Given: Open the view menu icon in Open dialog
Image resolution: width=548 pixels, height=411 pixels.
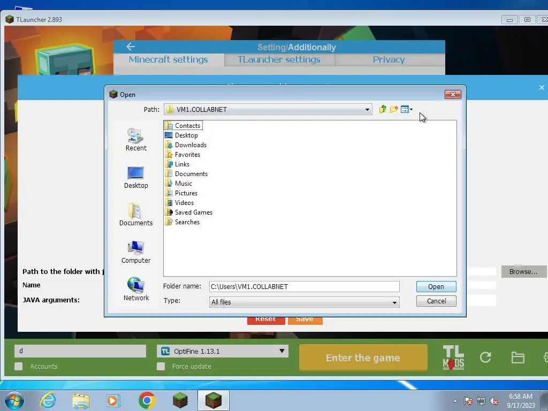Looking at the screenshot, I should point(407,109).
